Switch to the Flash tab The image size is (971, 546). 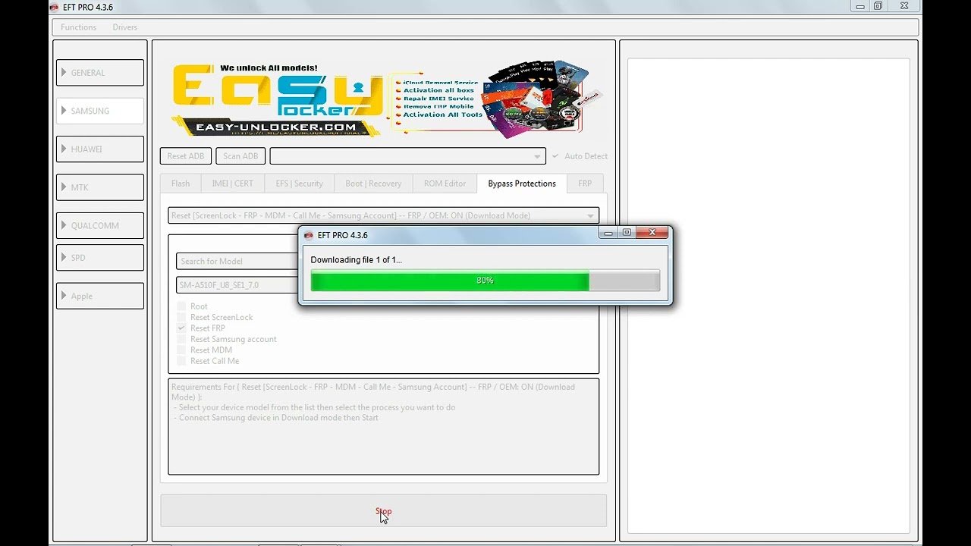(x=181, y=184)
